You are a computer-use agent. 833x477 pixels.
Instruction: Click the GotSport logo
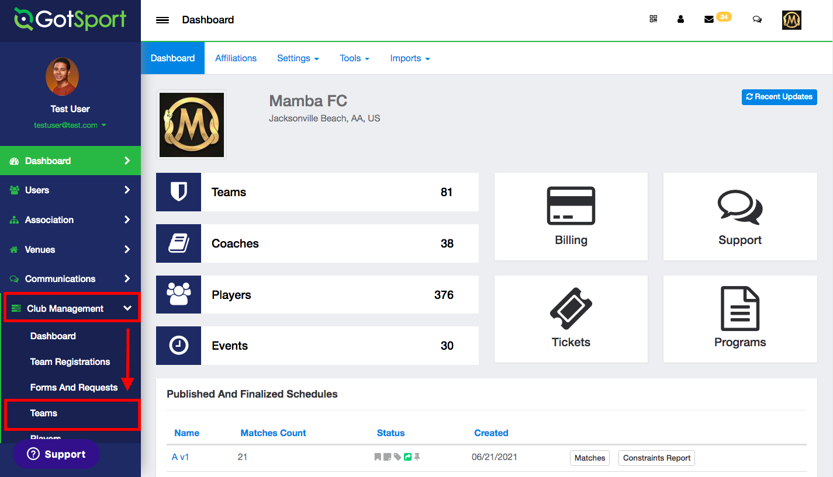click(x=70, y=19)
